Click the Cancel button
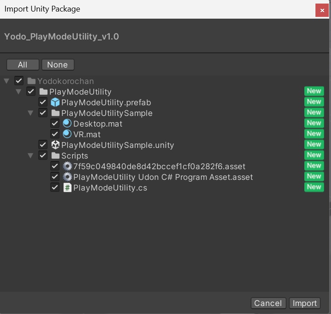 [268, 303]
